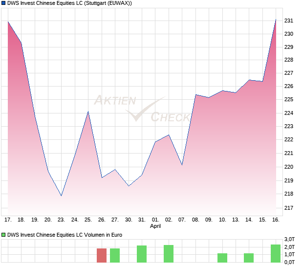Click the green volume bar on the 14.
303x267 pixels.
click(x=249, y=258)
